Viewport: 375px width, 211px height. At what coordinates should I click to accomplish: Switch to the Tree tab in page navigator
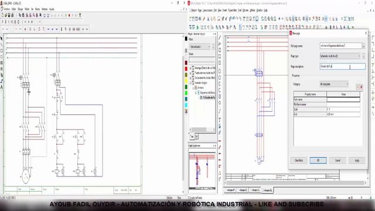192,137
